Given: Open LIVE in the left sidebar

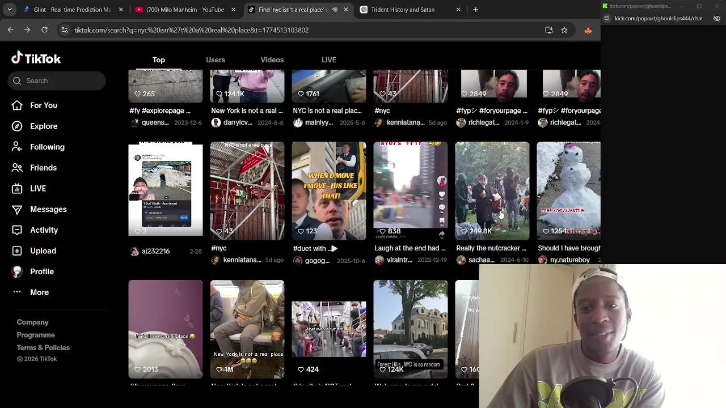Looking at the screenshot, I should click(x=38, y=188).
